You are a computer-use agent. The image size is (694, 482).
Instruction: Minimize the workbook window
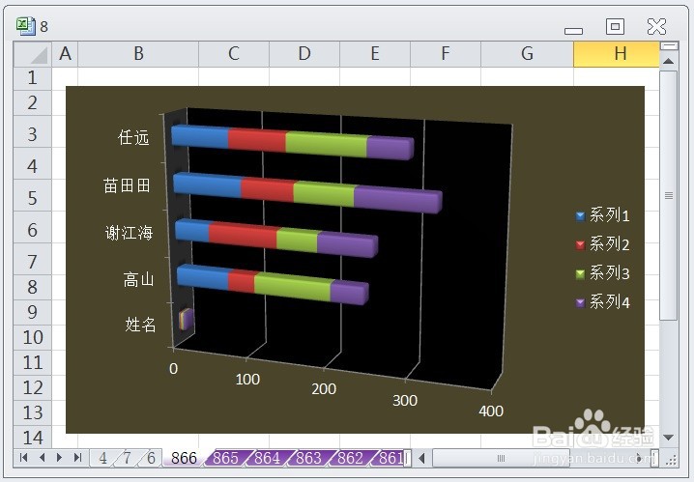(573, 31)
